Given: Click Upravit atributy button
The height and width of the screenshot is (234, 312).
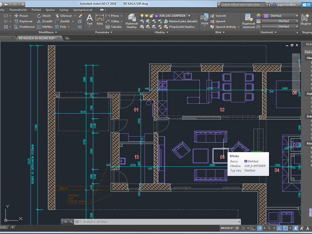Looking at the screenshot, I should (223, 27).
